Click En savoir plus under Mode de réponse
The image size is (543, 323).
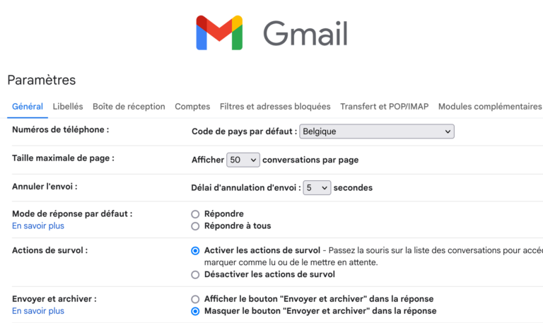(x=38, y=225)
